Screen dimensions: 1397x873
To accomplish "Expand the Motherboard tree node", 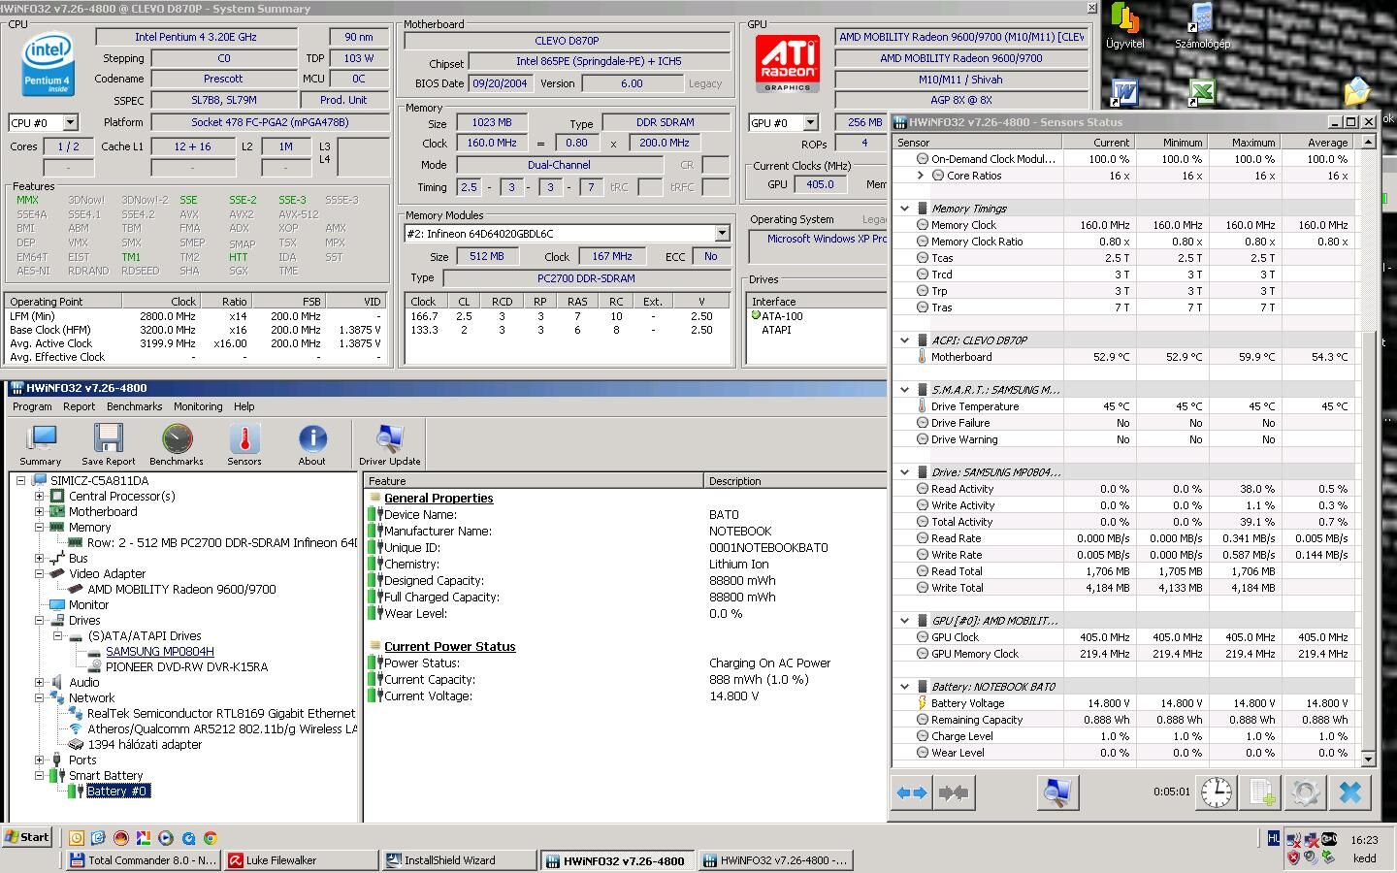I will pos(40,511).
